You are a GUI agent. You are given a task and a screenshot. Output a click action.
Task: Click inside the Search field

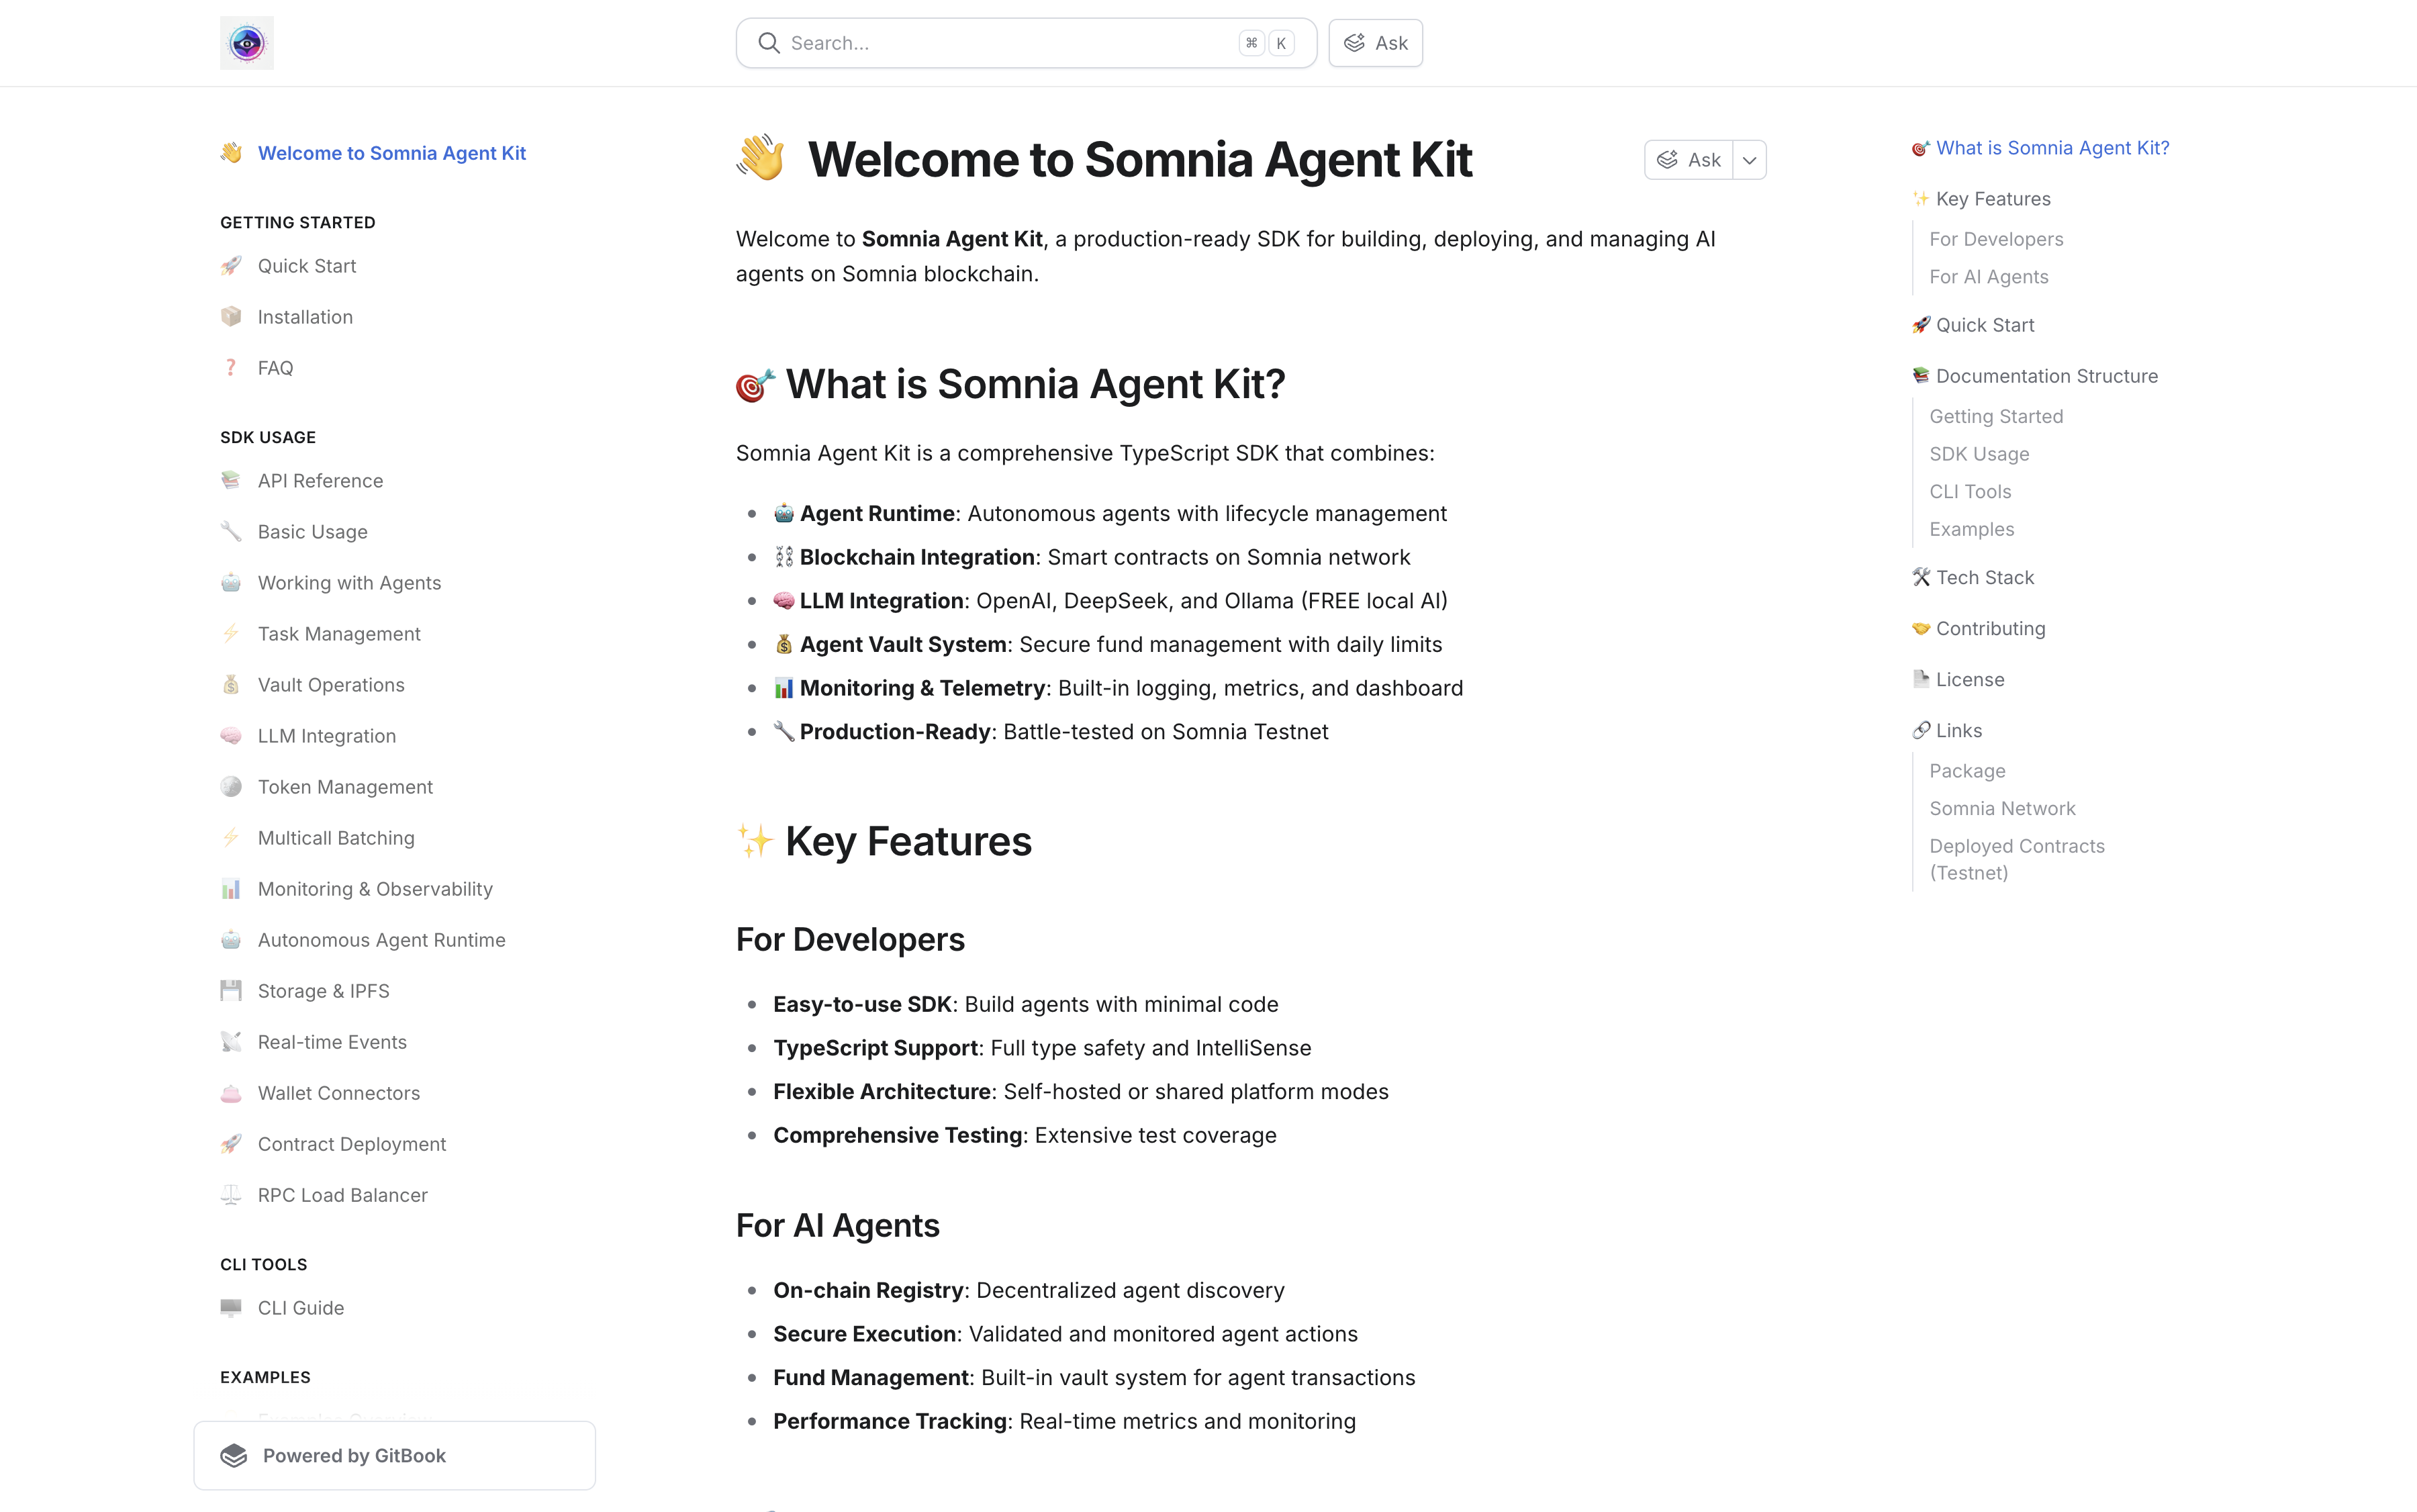tap(1000, 42)
